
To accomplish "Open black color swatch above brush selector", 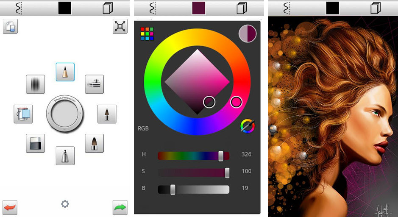I will [65, 8].
